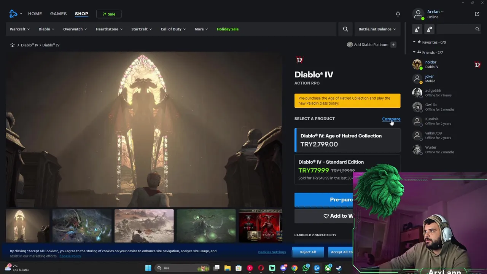
Task: Click Diablo game icon next to noldor
Action: 477,65
